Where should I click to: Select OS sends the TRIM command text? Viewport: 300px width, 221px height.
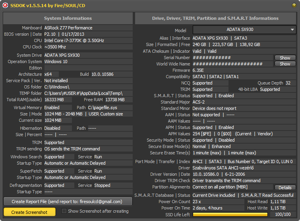point(72,149)
